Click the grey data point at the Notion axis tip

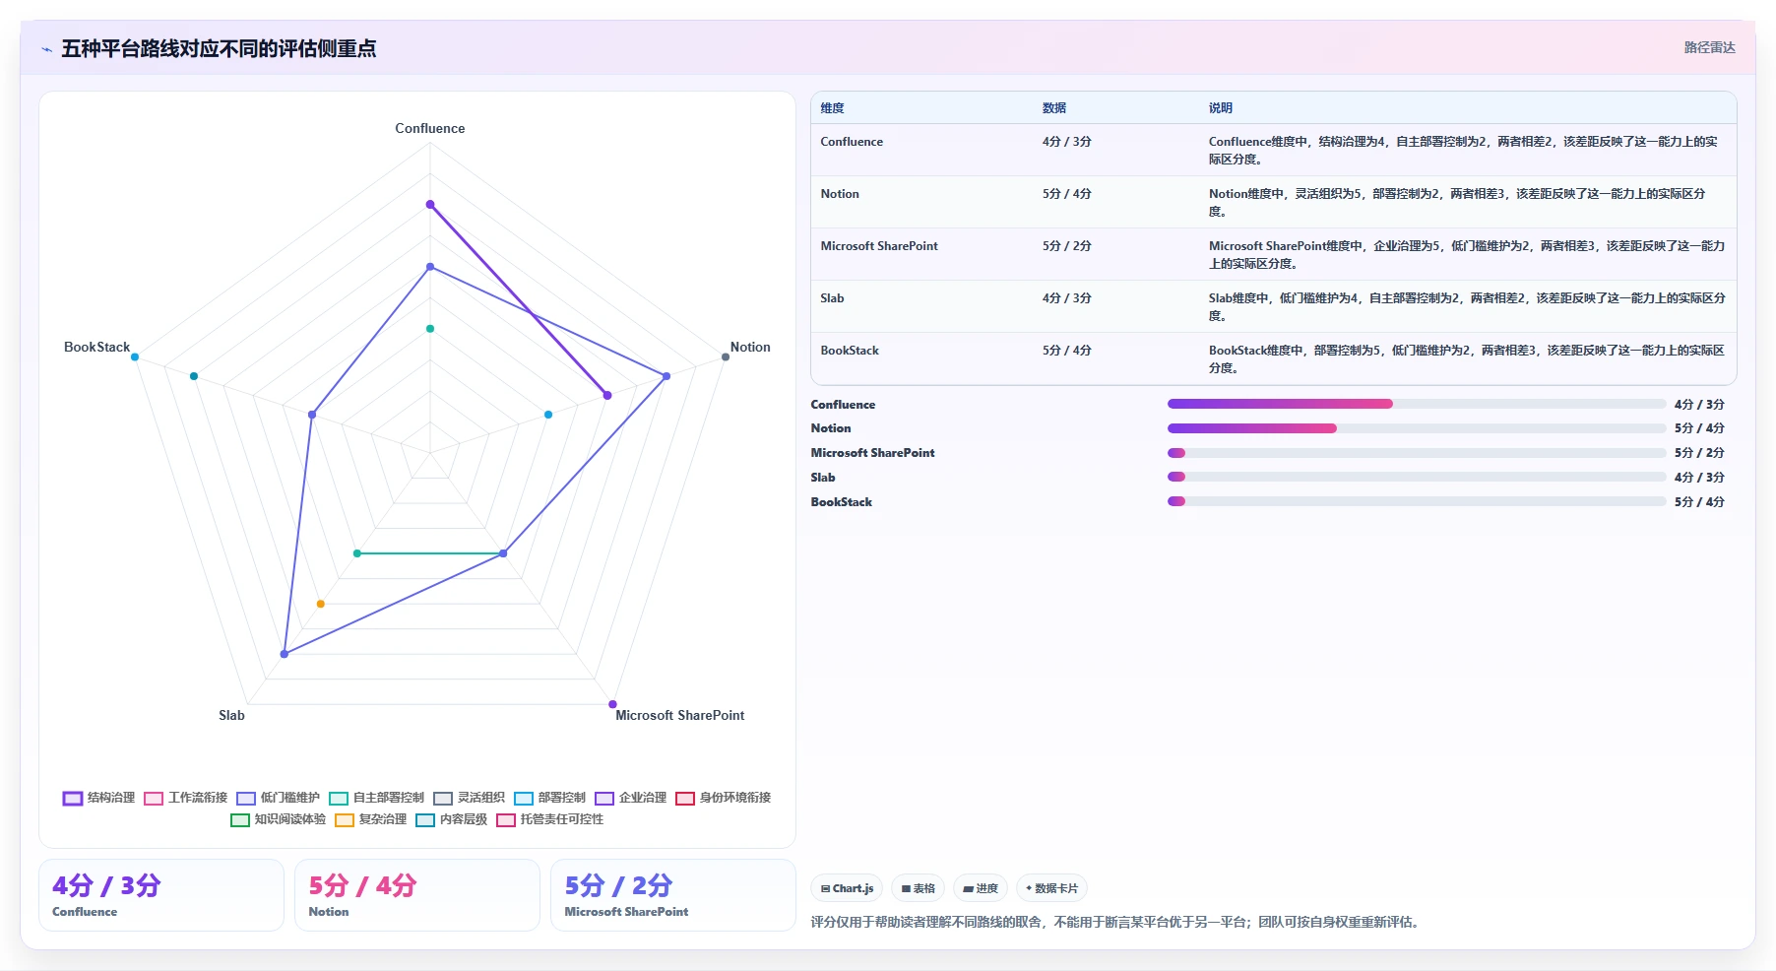pos(726,356)
